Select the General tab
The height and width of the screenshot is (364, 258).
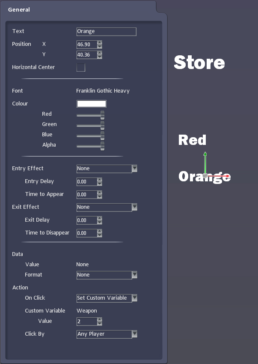tap(19, 9)
